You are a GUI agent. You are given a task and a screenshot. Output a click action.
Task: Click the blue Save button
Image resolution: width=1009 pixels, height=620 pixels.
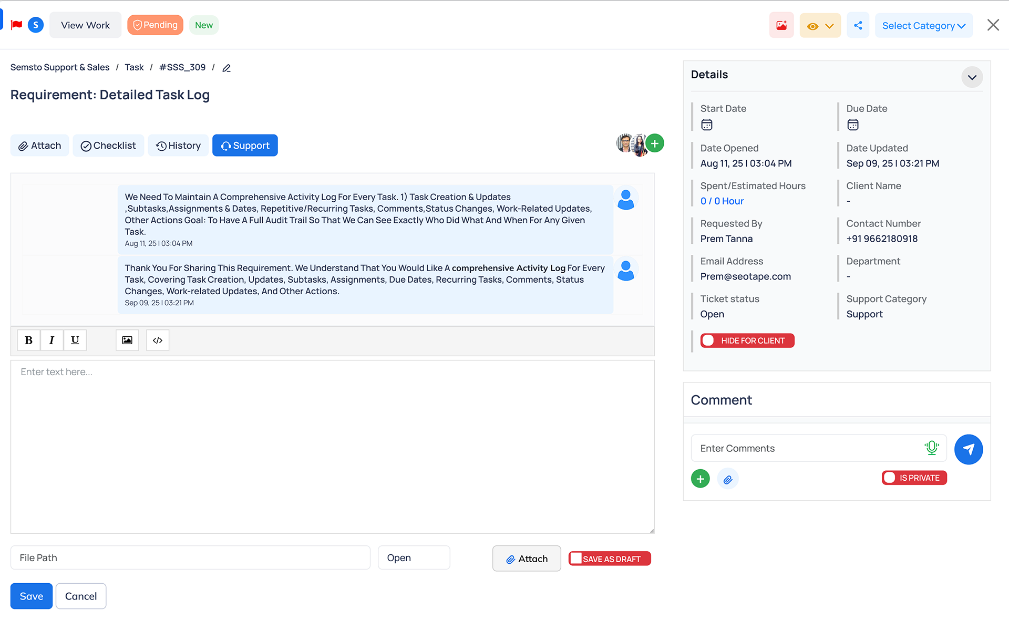point(32,596)
